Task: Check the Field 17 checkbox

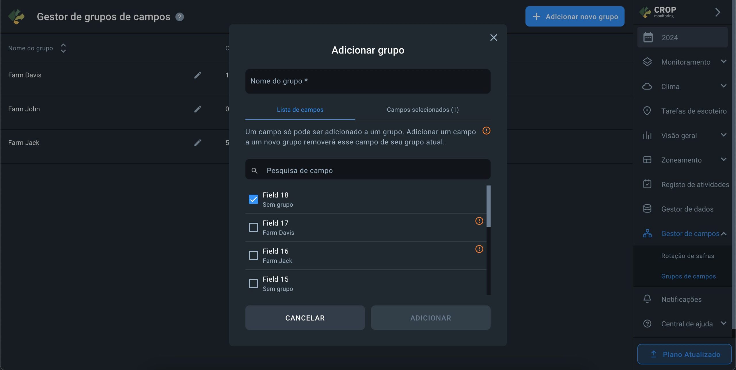Action: click(253, 227)
